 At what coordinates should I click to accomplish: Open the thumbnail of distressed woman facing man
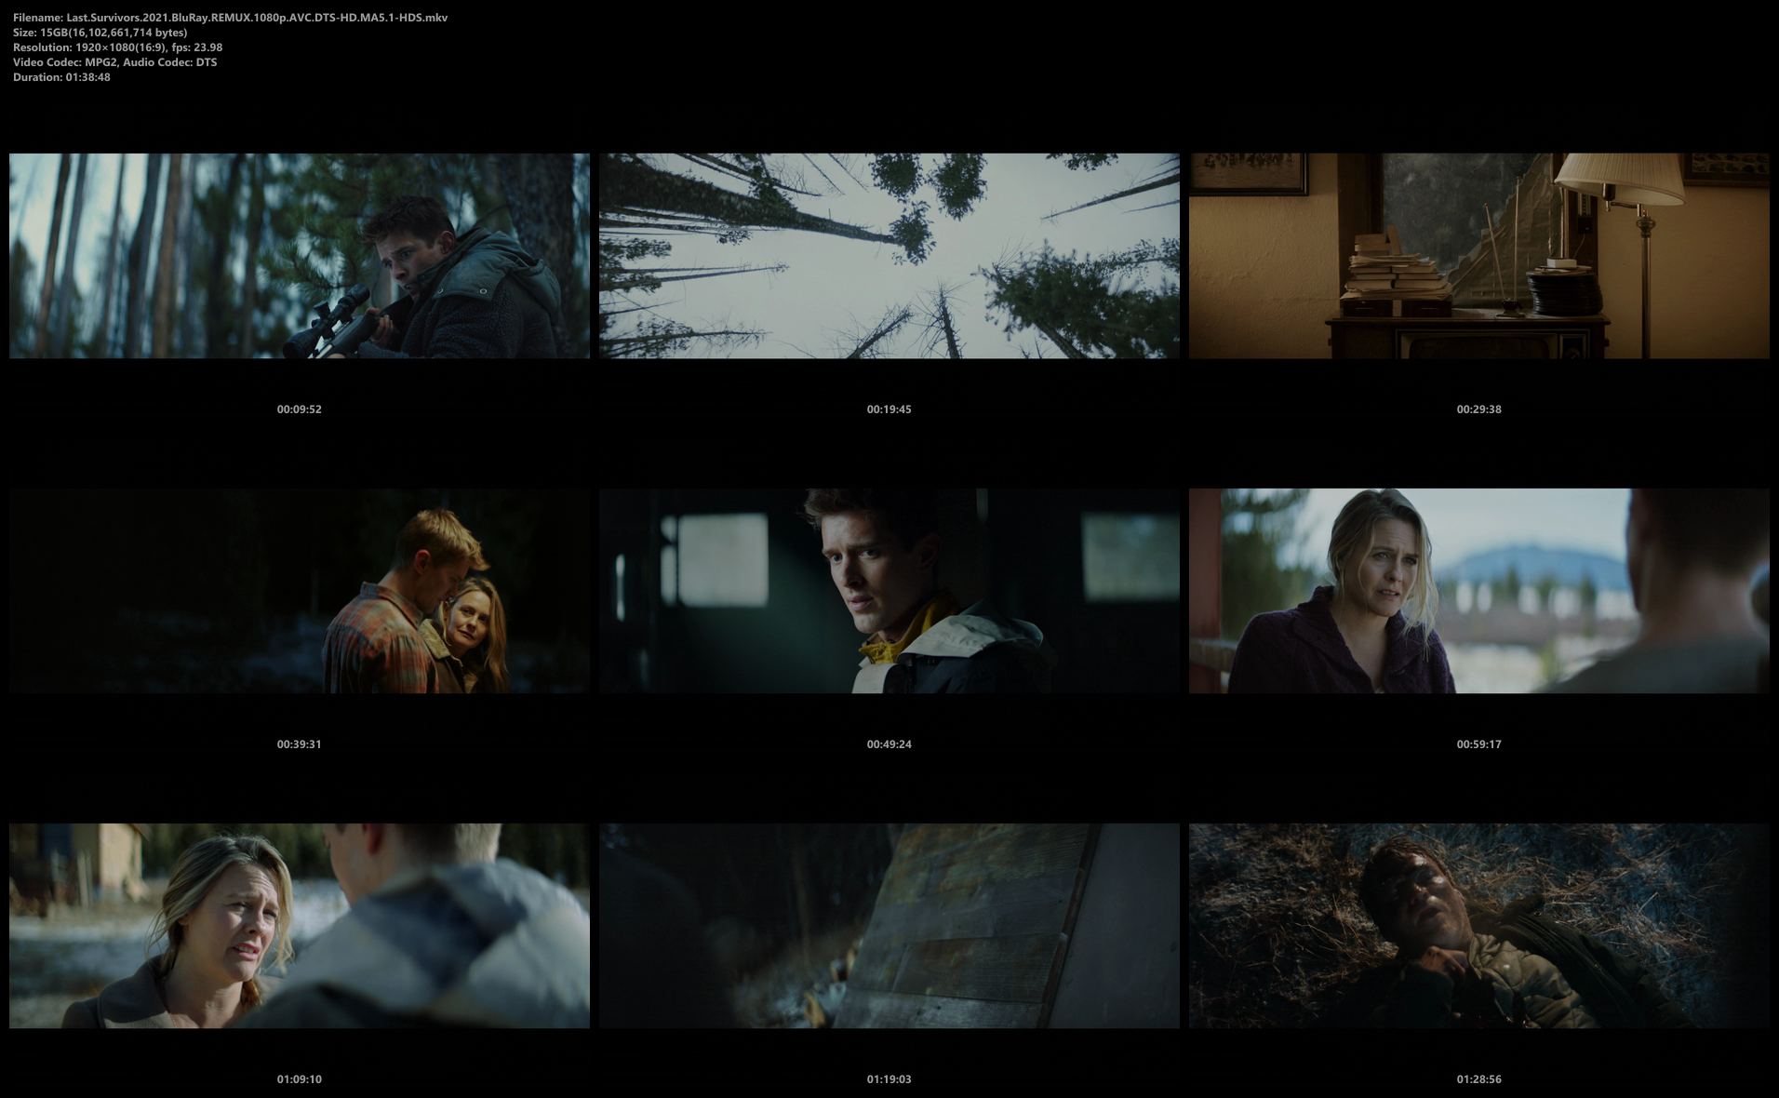click(x=299, y=926)
